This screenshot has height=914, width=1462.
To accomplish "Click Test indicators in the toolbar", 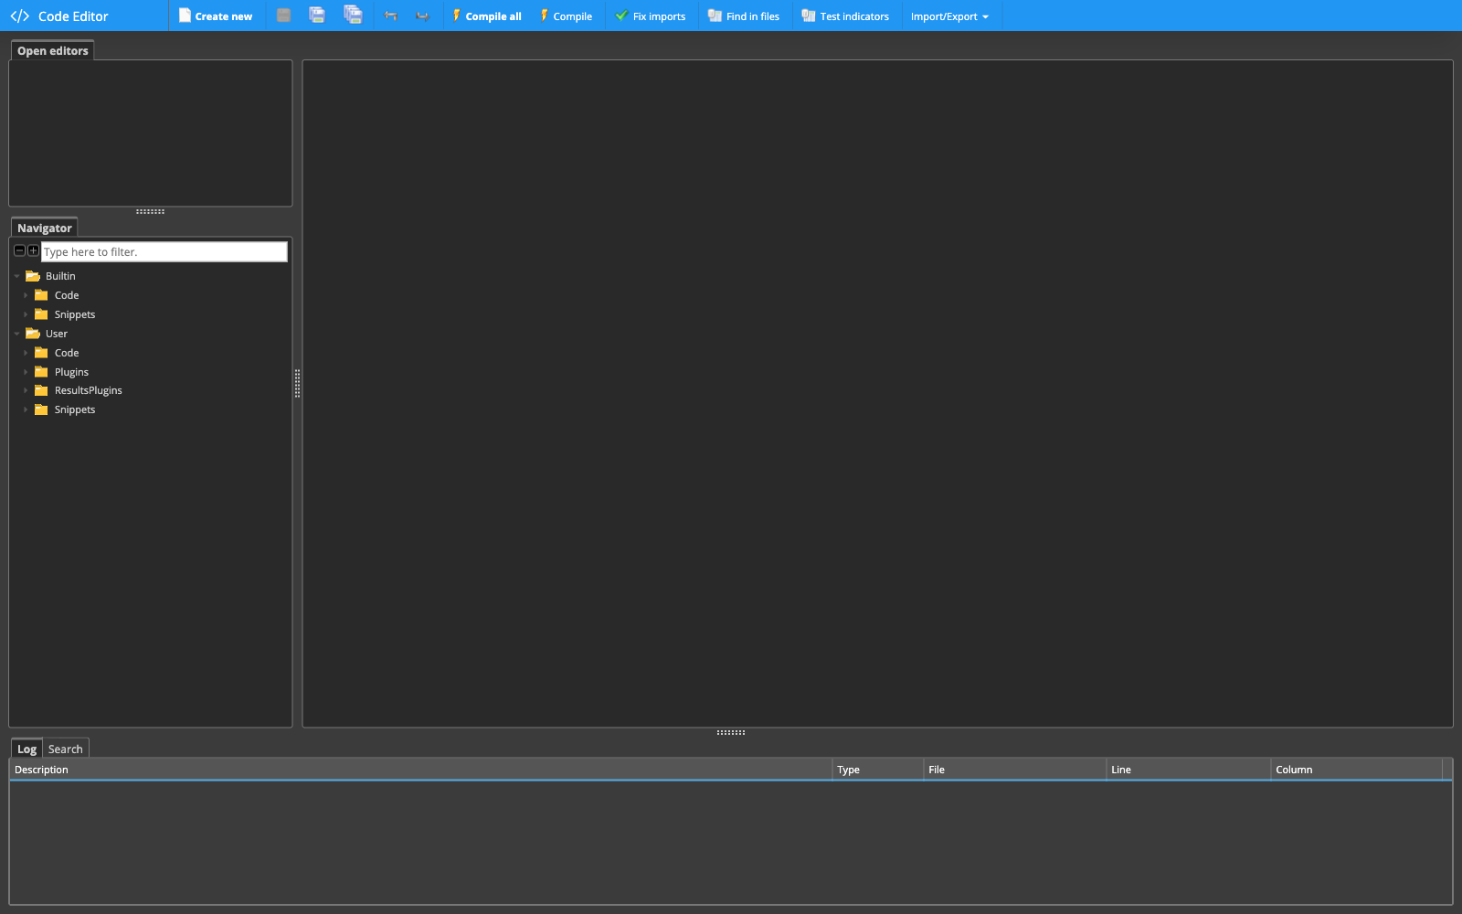I will (845, 16).
